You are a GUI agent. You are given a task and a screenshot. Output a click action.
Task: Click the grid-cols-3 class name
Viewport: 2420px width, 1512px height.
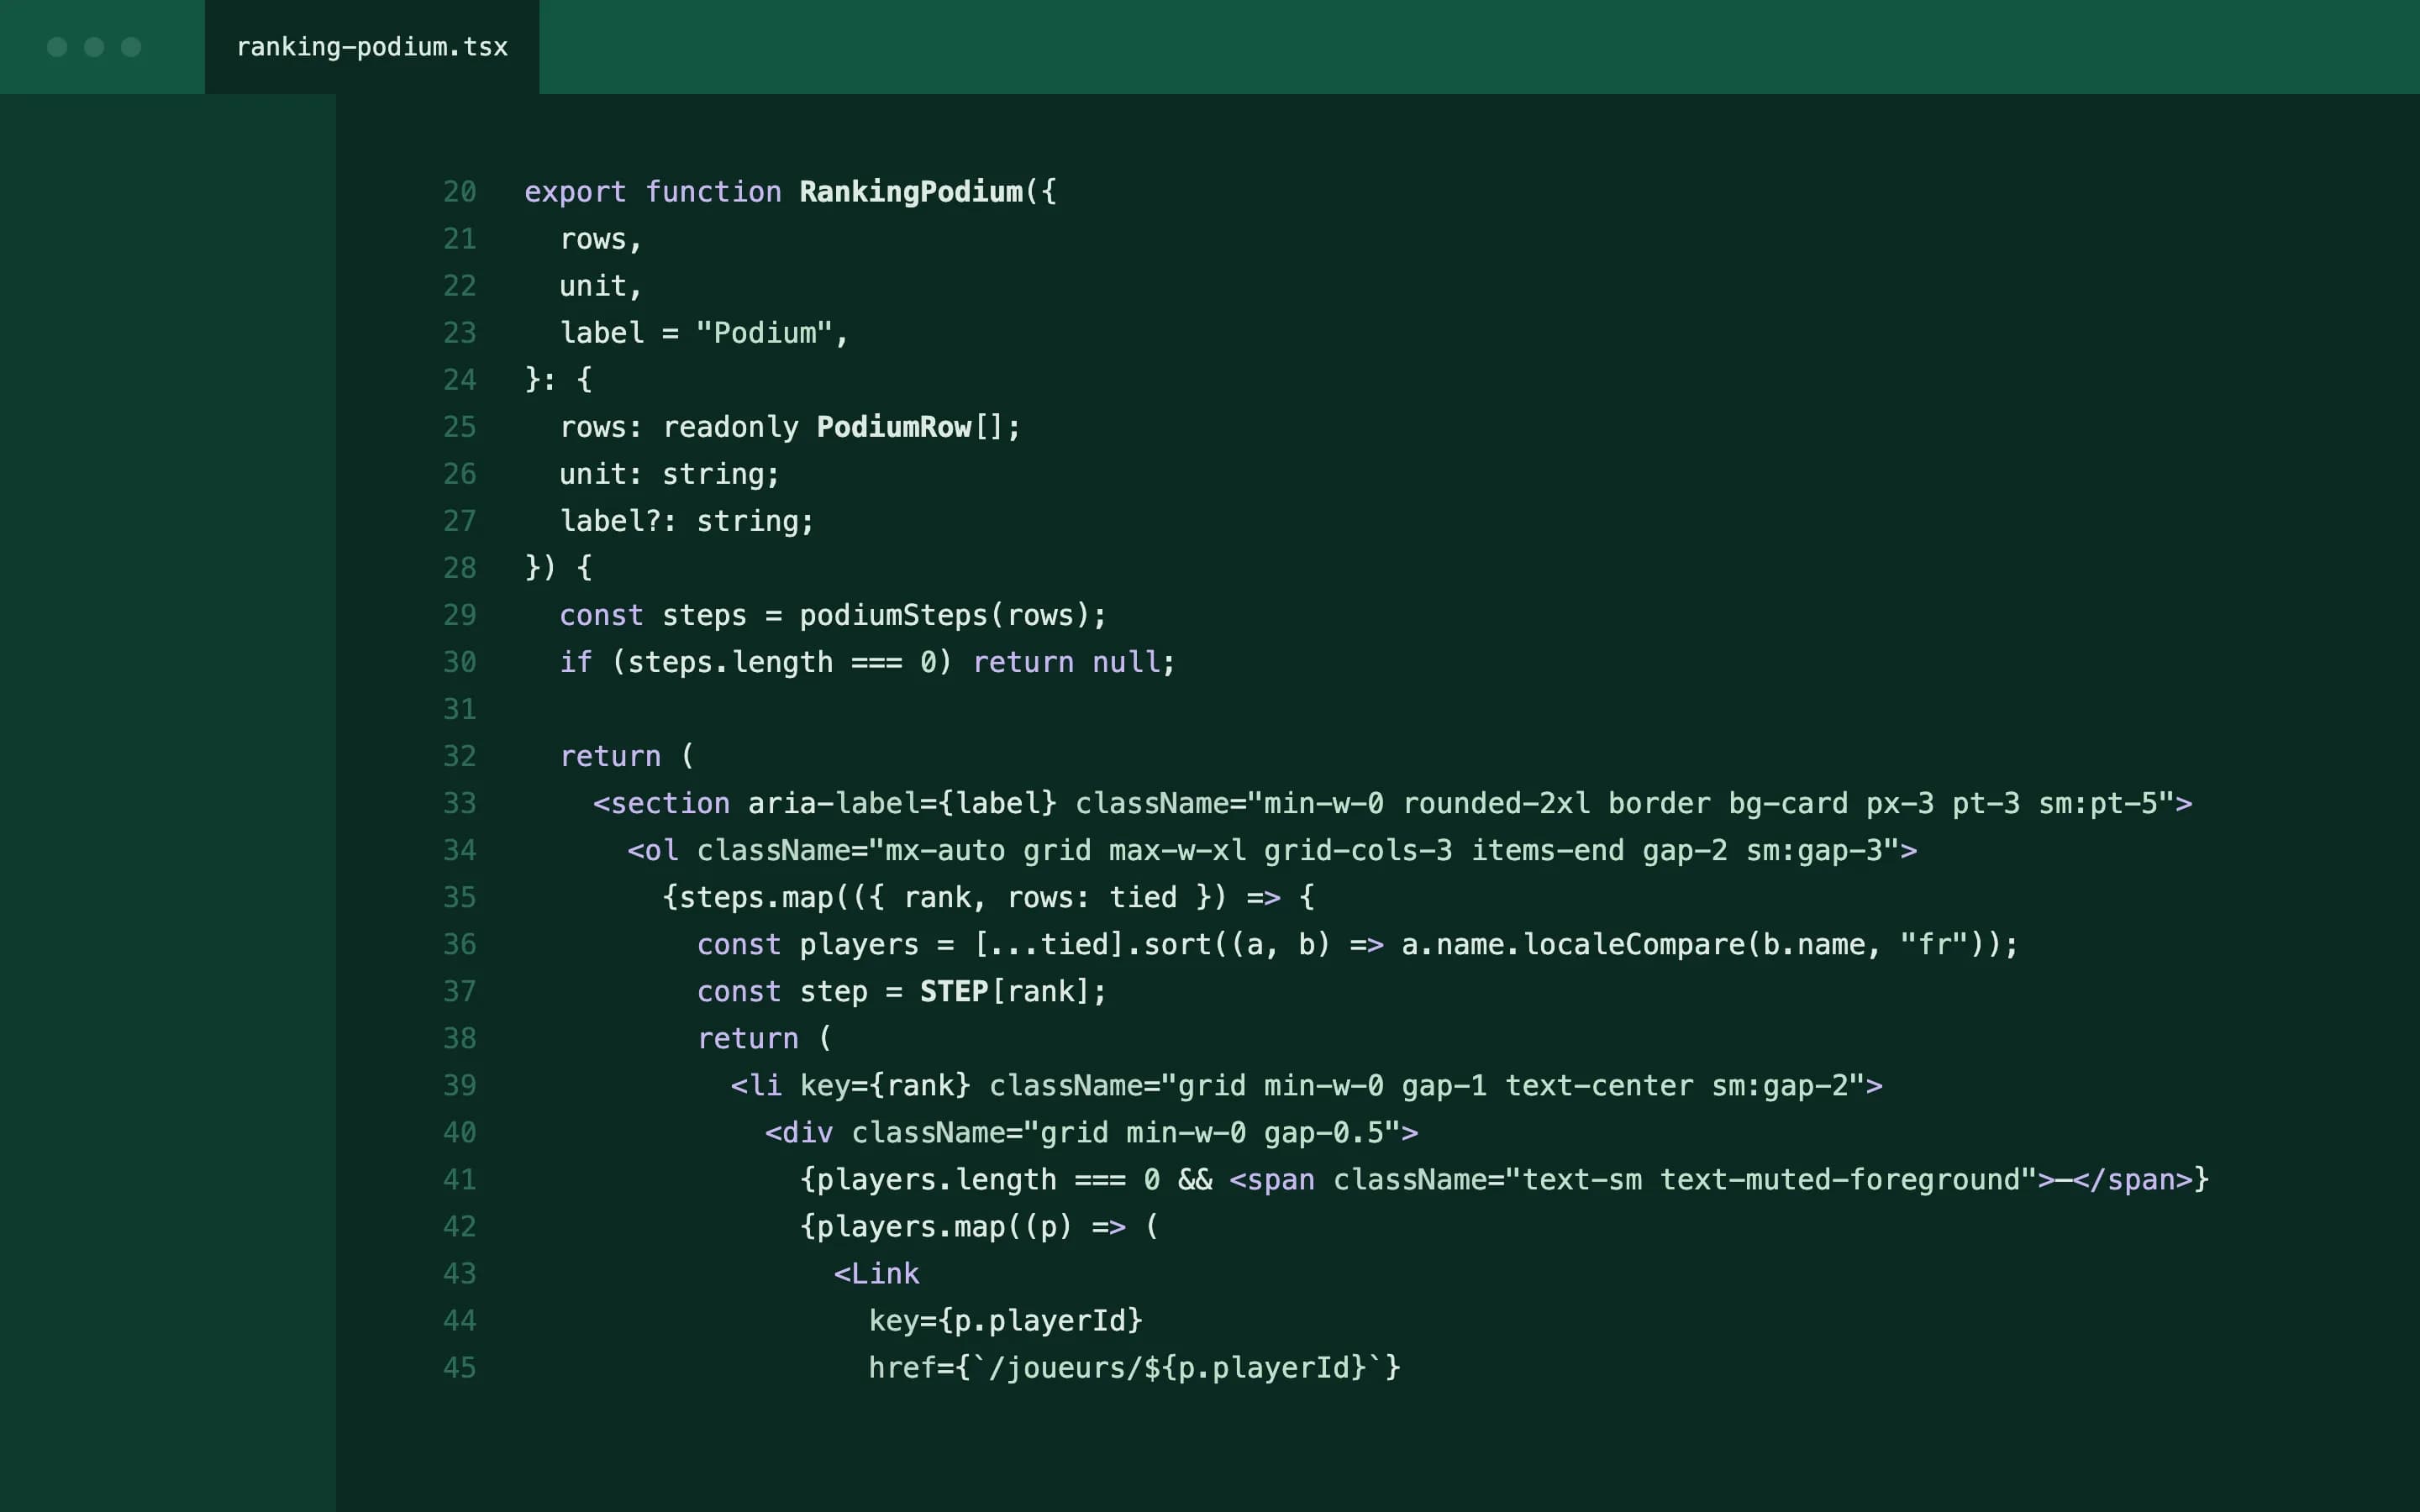1358,850
